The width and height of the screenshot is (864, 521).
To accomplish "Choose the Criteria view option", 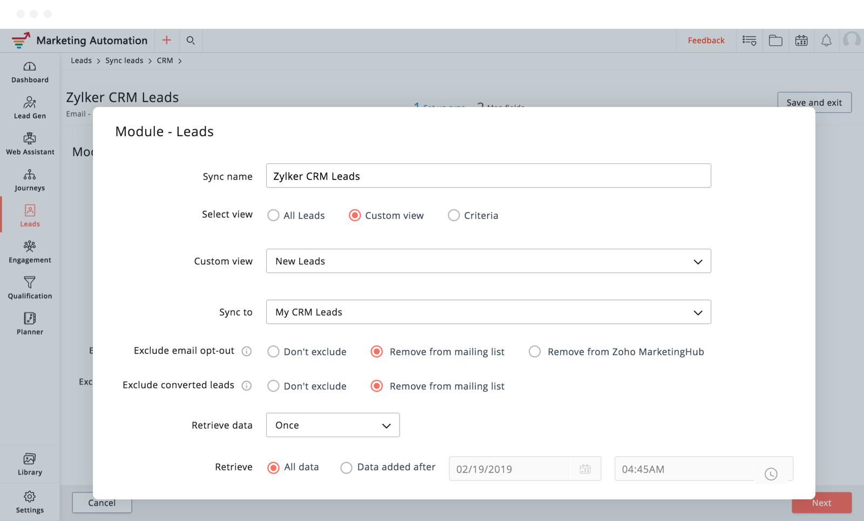I will coord(454,216).
